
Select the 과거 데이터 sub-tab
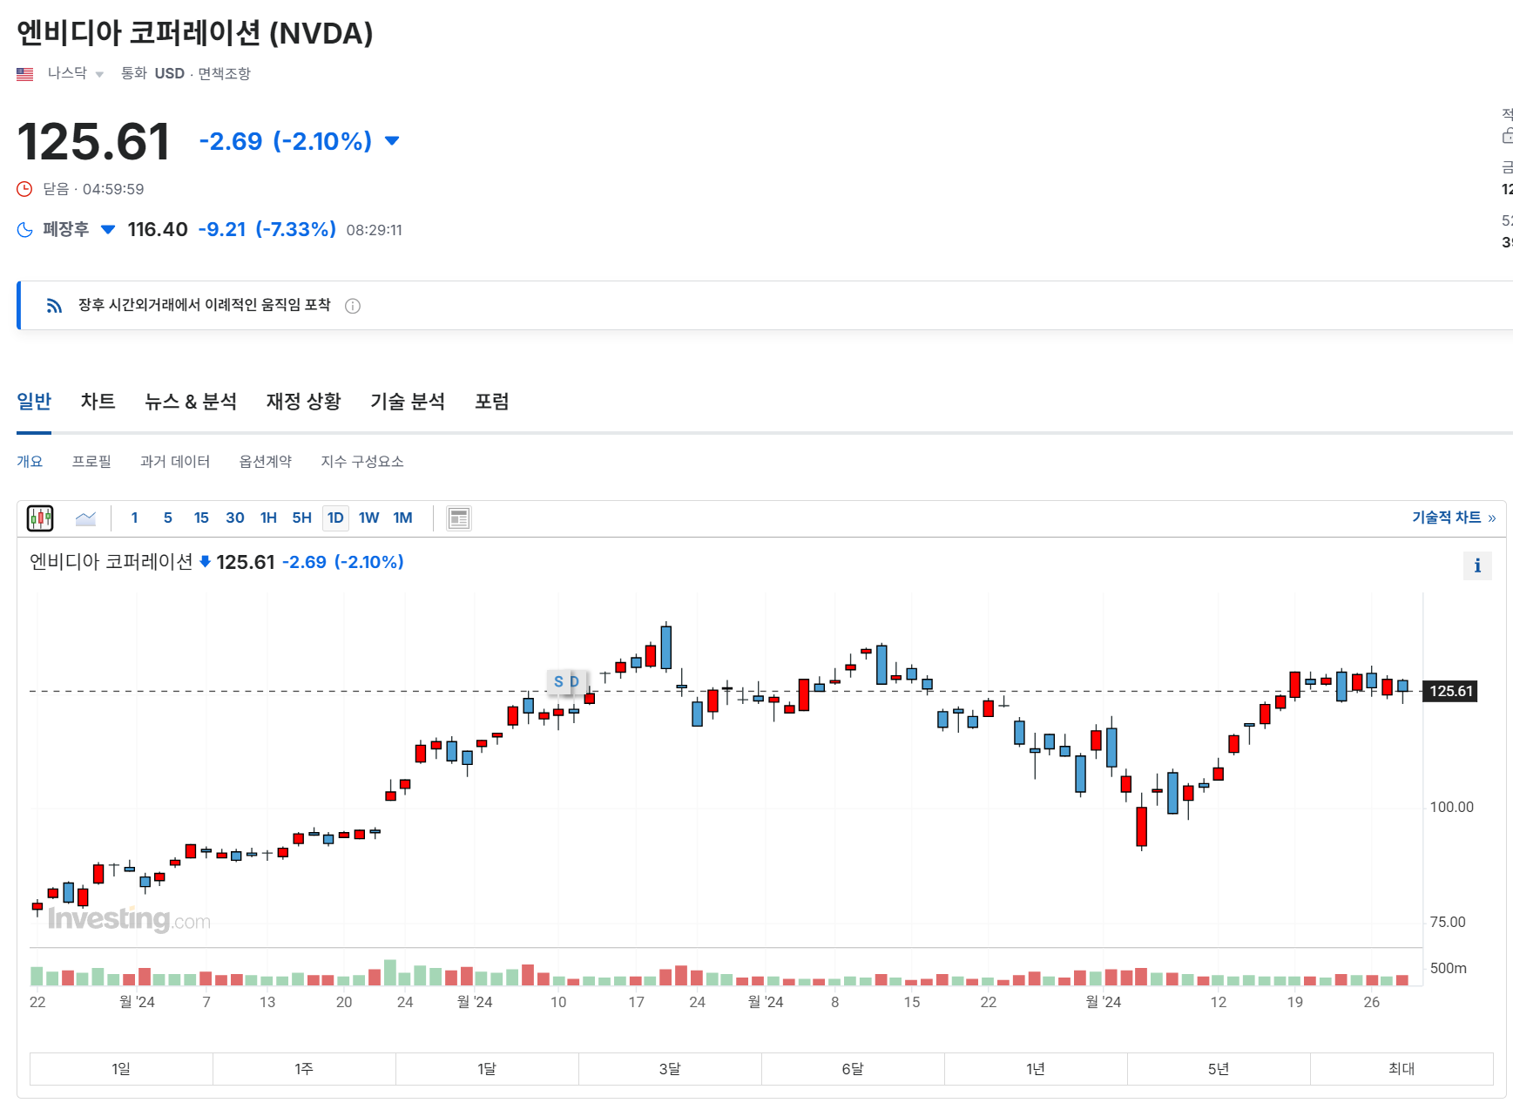(175, 462)
